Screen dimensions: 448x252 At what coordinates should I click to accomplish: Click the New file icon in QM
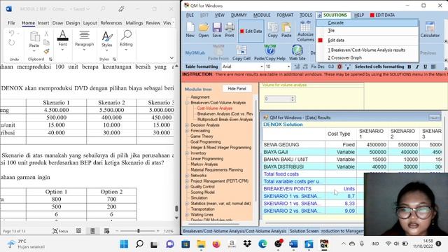190,30
